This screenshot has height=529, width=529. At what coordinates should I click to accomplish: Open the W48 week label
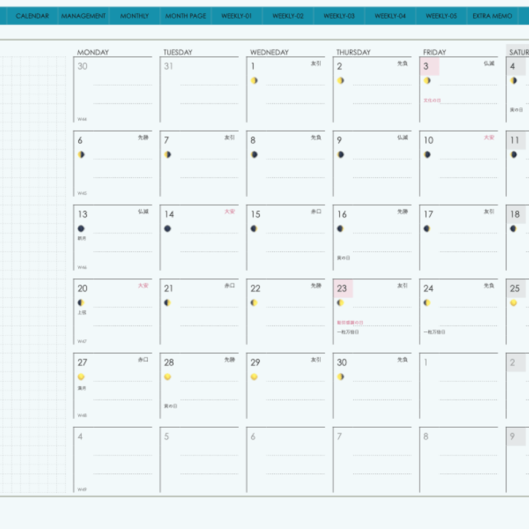coord(82,415)
